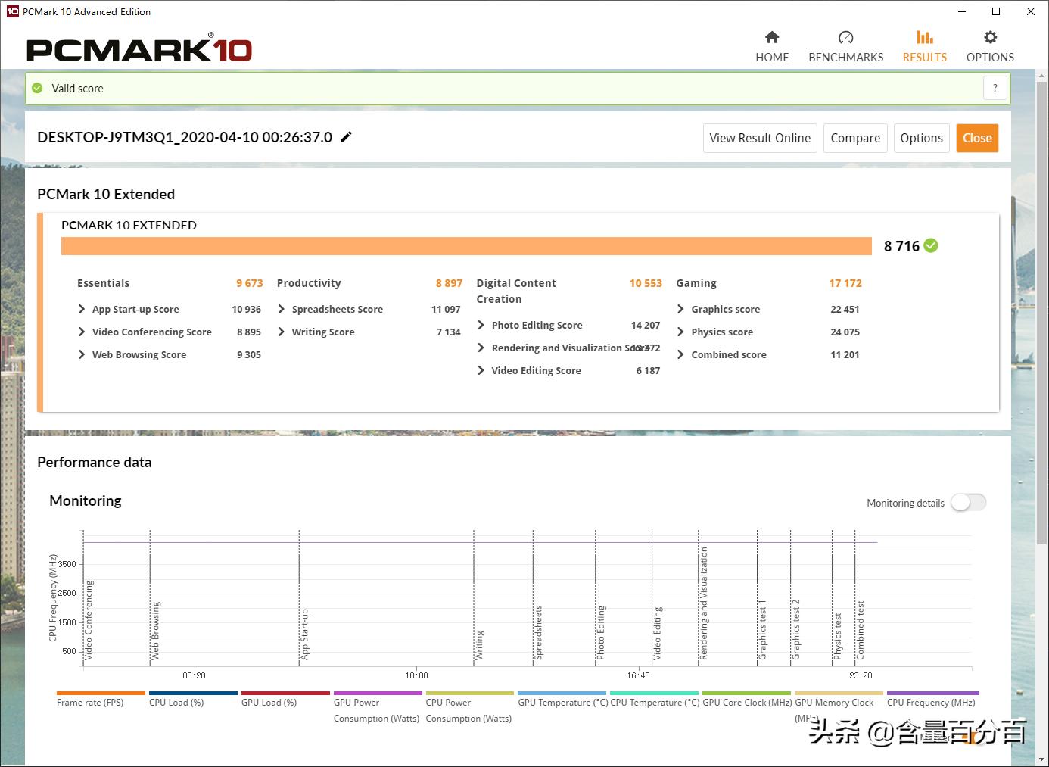
Task: Click the question mark help icon
Action: click(x=995, y=88)
